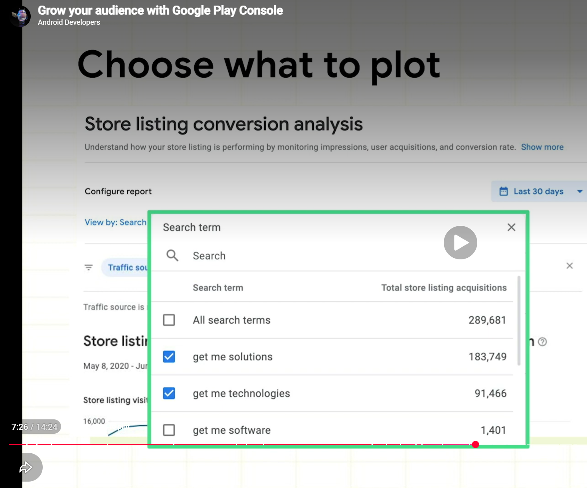Viewport: 587px width, 488px height.
Task: Click the All search terms label
Action: coord(232,320)
